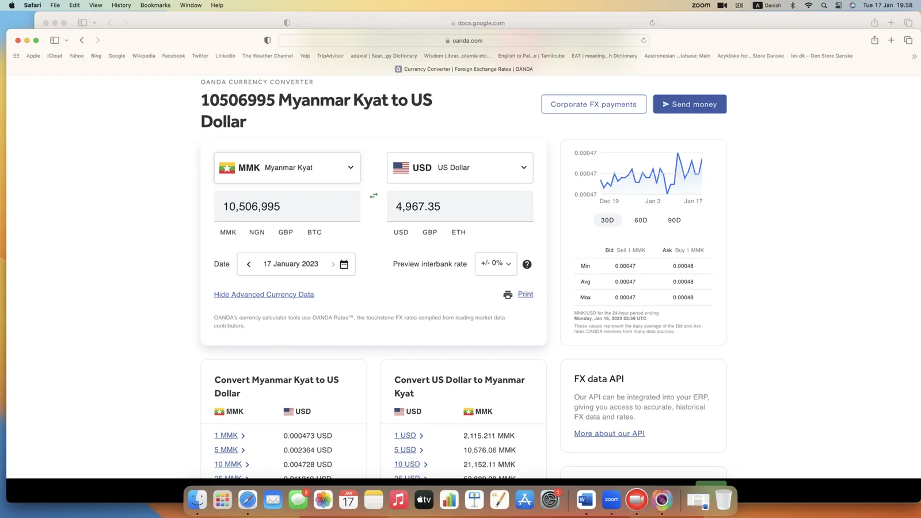Open Safari's tab overview icon
The height and width of the screenshot is (518, 921).
[908, 40]
